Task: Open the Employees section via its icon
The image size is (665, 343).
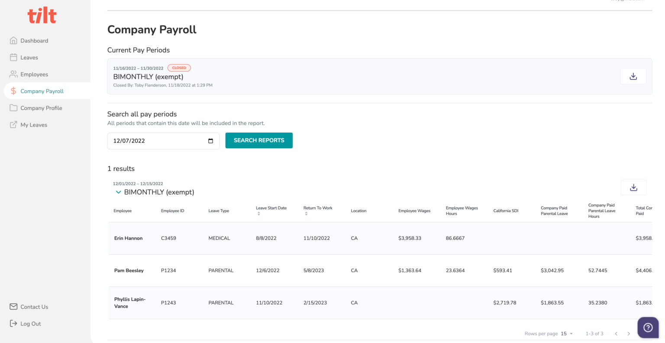Action: tap(13, 74)
